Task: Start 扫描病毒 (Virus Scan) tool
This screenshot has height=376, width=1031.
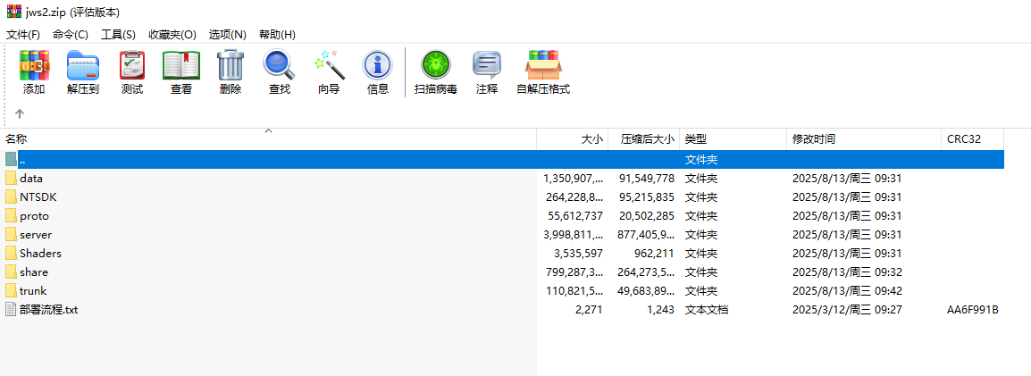Action: pos(436,71)
